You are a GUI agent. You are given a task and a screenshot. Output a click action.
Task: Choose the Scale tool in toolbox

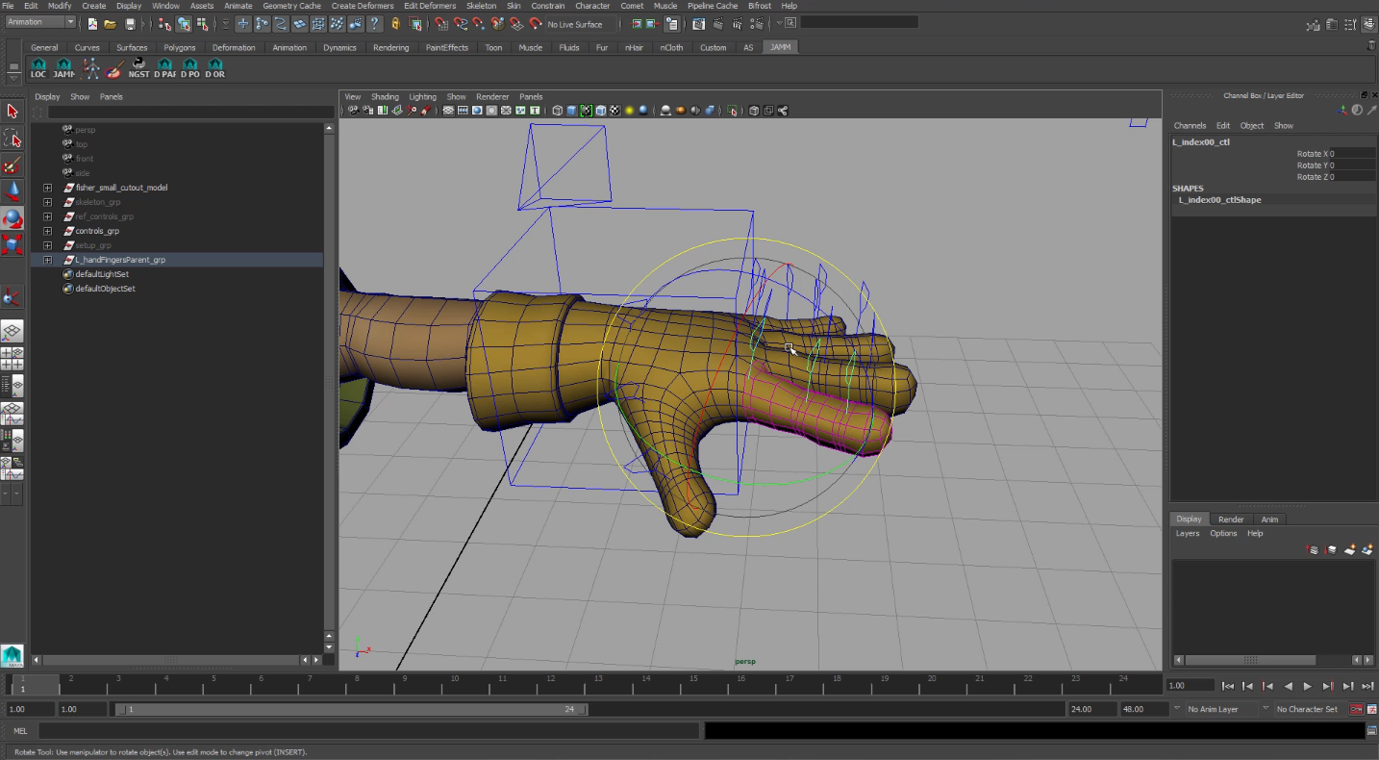pos(12,244)
